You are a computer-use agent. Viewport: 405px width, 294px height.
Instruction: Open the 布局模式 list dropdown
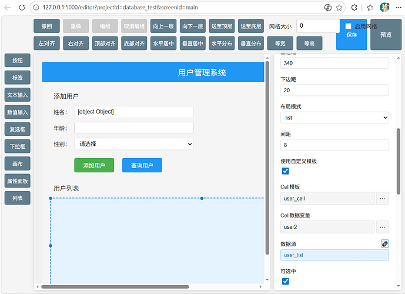[334, 118]
